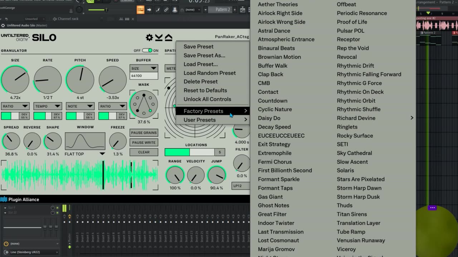Click the Silo previous preset down-arrow icon

(159, 37)
